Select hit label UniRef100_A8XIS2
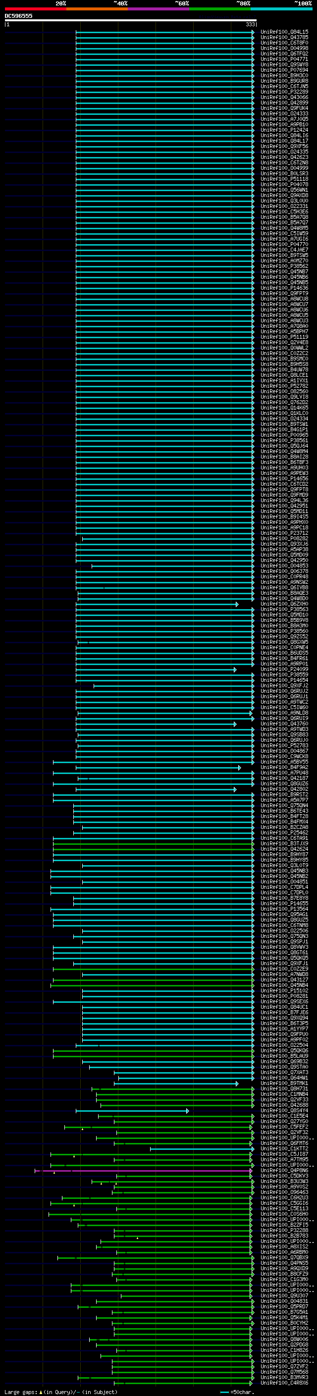Viewport: 317px width, 1396px height. pyautogui.click(x=284, y=1246)
